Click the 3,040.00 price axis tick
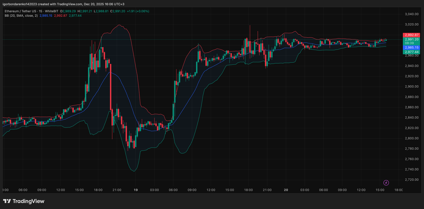The image size is (424, 209). pyautogui.click(x=411, y=14)
